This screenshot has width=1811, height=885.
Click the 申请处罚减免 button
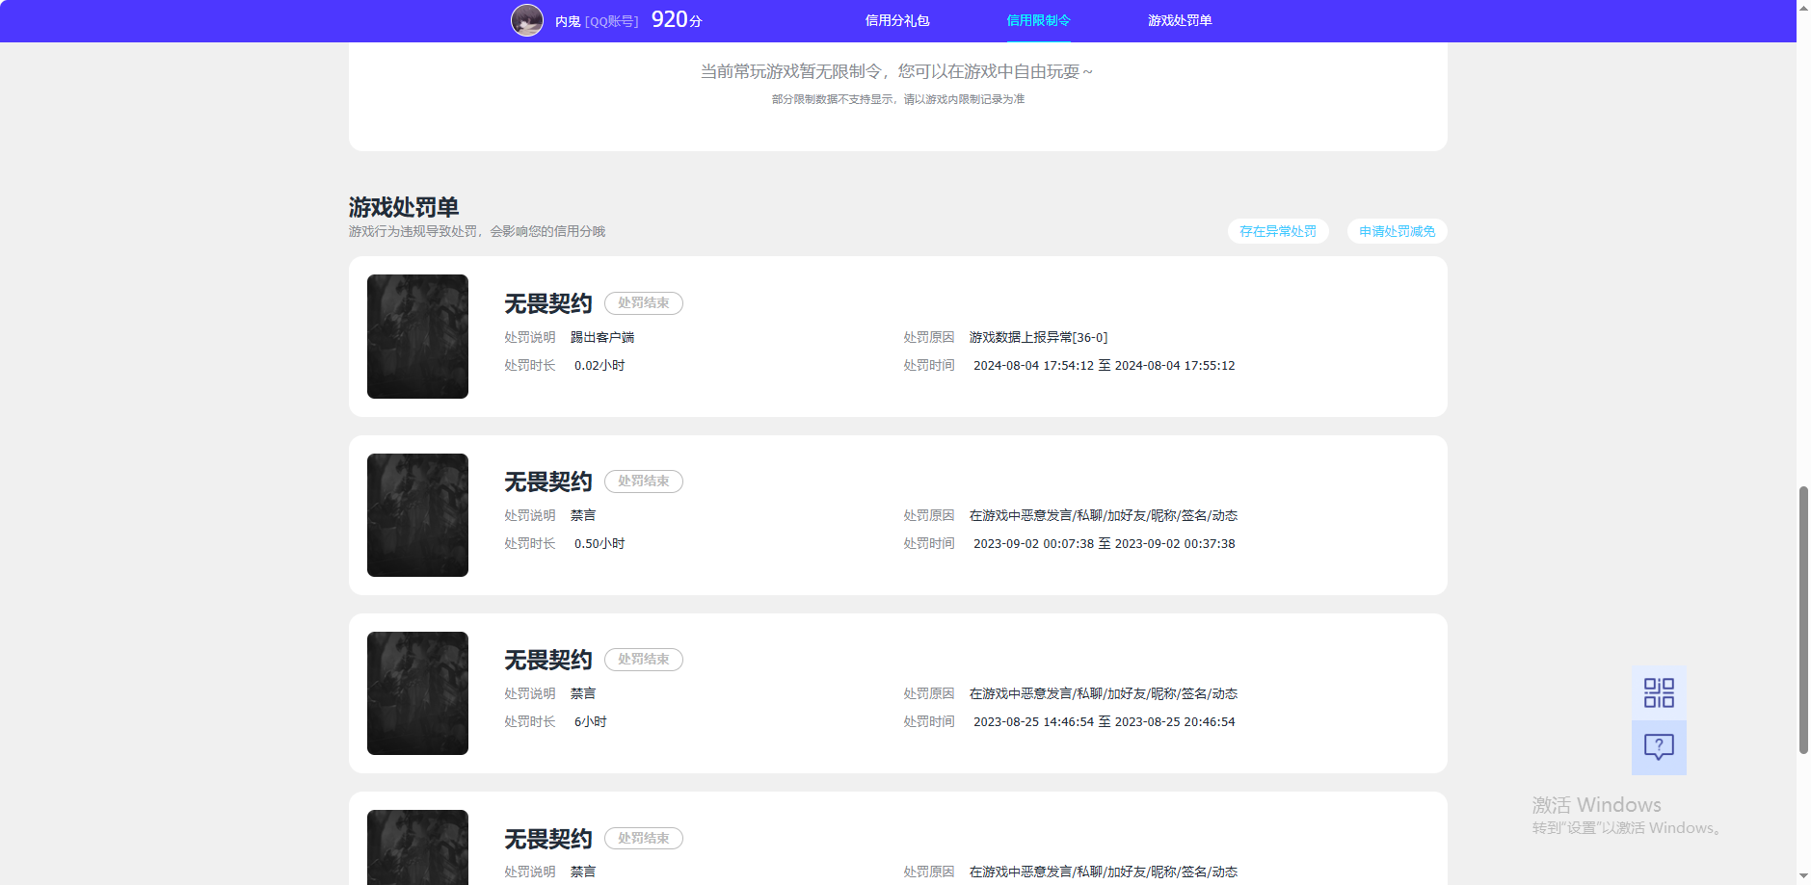point(1398,231)
